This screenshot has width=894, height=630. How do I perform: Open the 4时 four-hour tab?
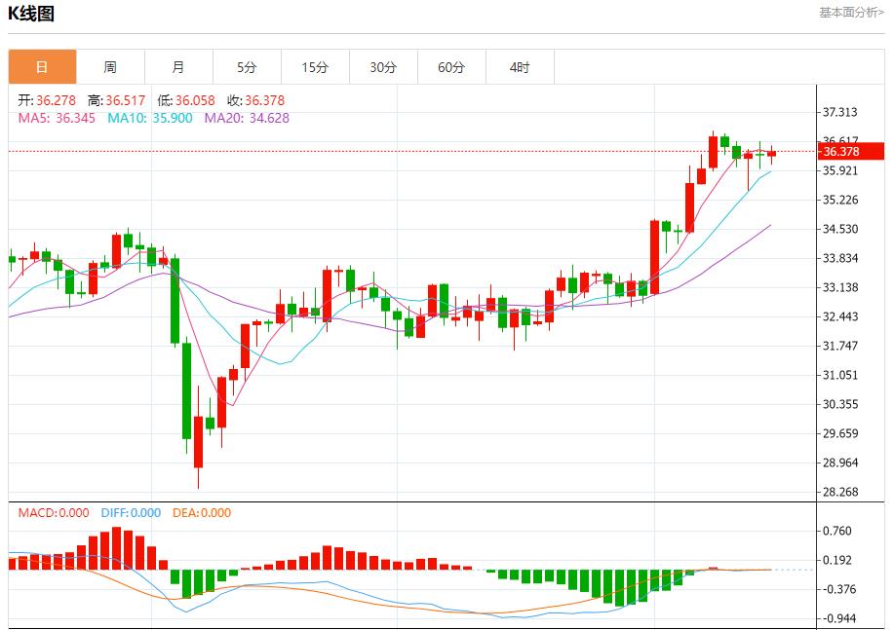click(520, 67)
